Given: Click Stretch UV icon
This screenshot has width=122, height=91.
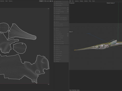Looking at the screenshot, I should pos(55,40).
